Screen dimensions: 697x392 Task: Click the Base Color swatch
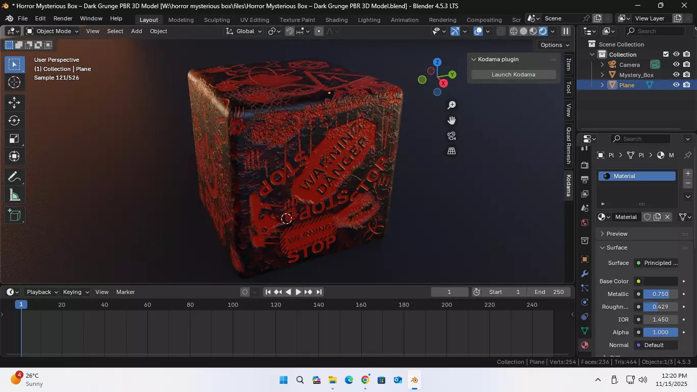660,281
